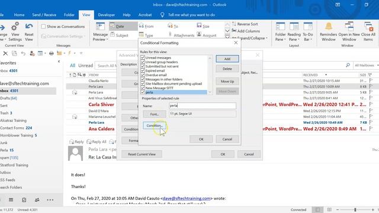Image resolution: width=379 pixels, height=213 pixels.
Task: Open the Developer ribbon tab
Action: pyautogui.click(x=107, y=15)
